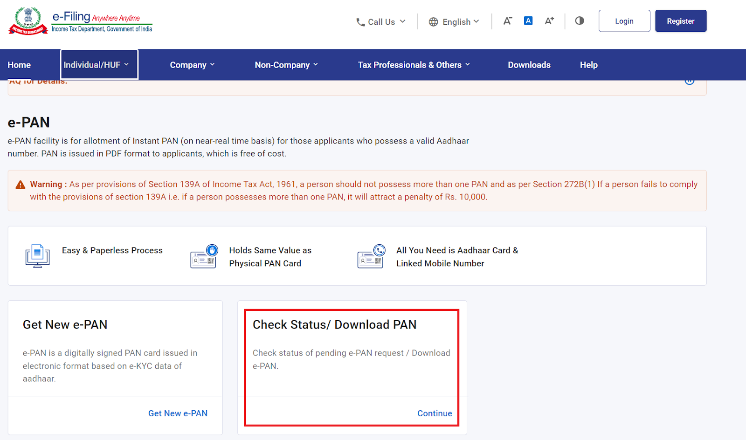Click the circular icon on notice banner

[x=689, y=82]
